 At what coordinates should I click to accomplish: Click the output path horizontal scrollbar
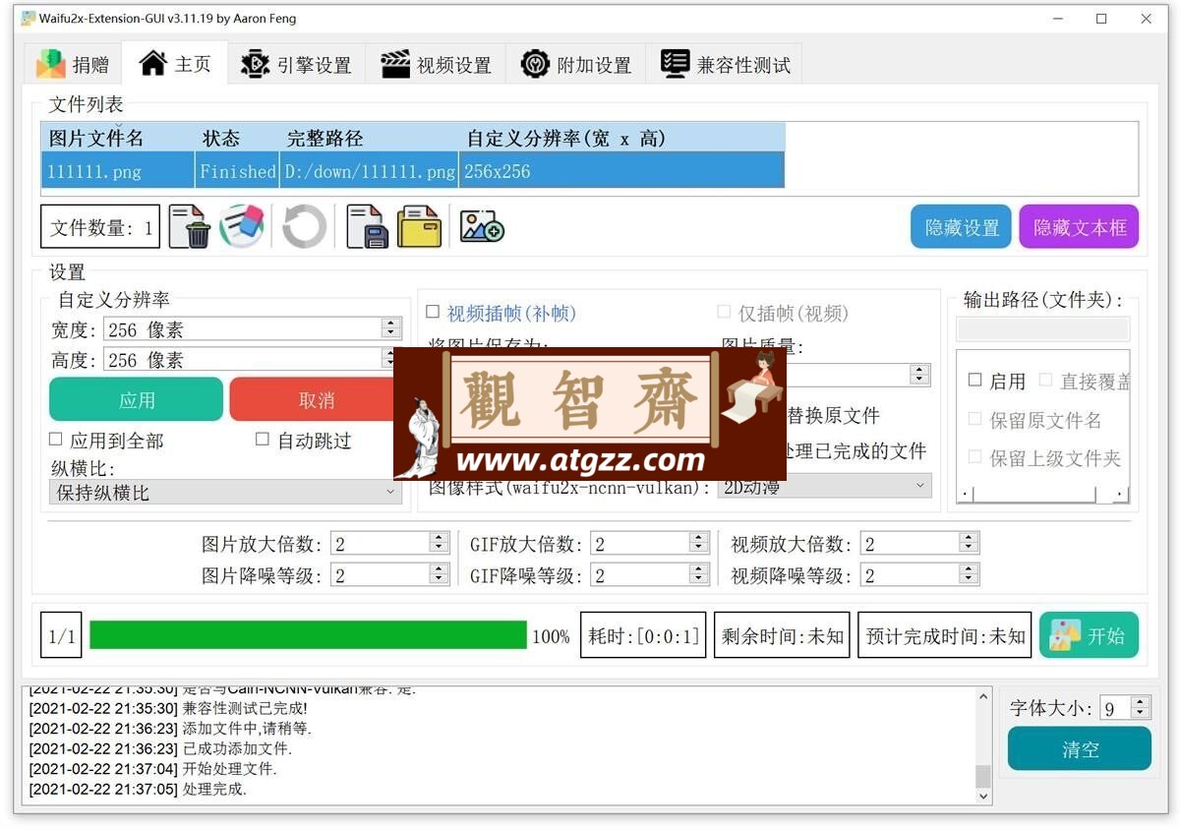coord(1044,493)
